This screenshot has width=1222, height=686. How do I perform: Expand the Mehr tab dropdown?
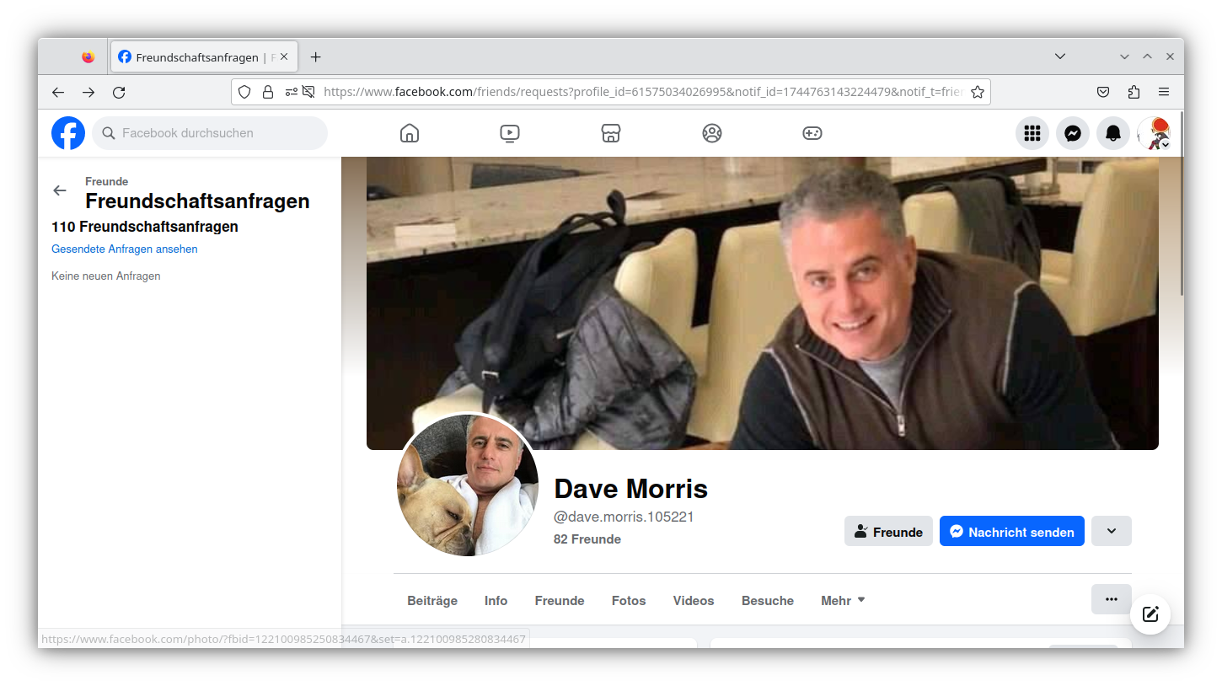(842, 600)
